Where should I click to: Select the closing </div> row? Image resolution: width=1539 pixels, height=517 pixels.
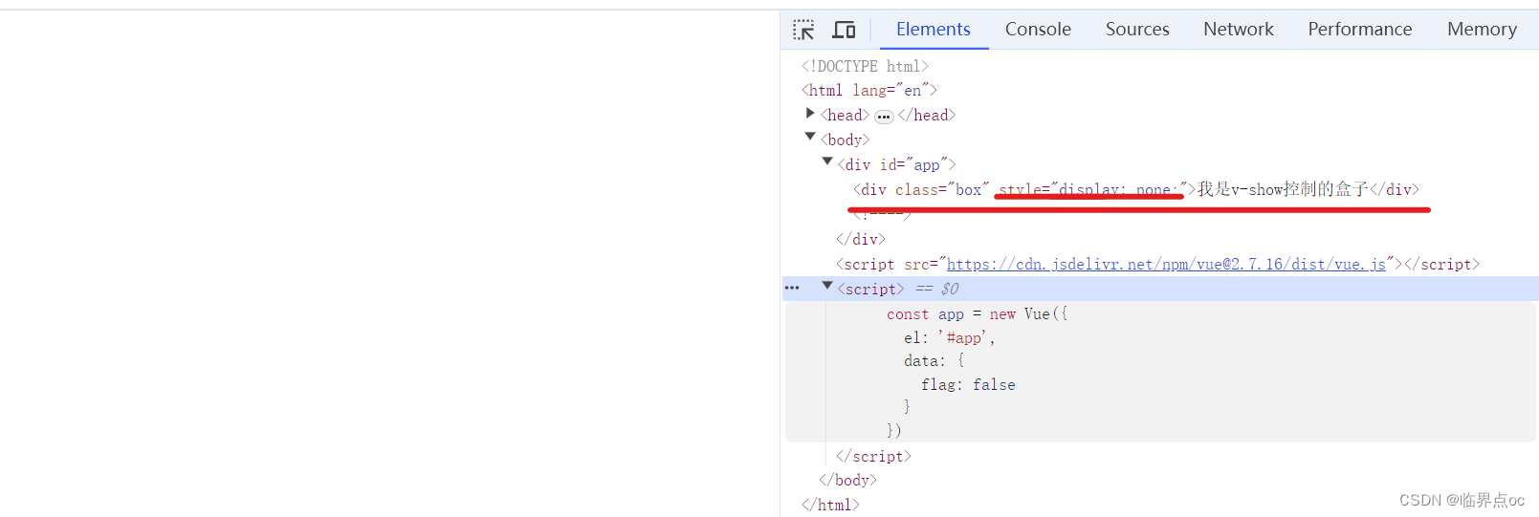(x=861, y=239)
